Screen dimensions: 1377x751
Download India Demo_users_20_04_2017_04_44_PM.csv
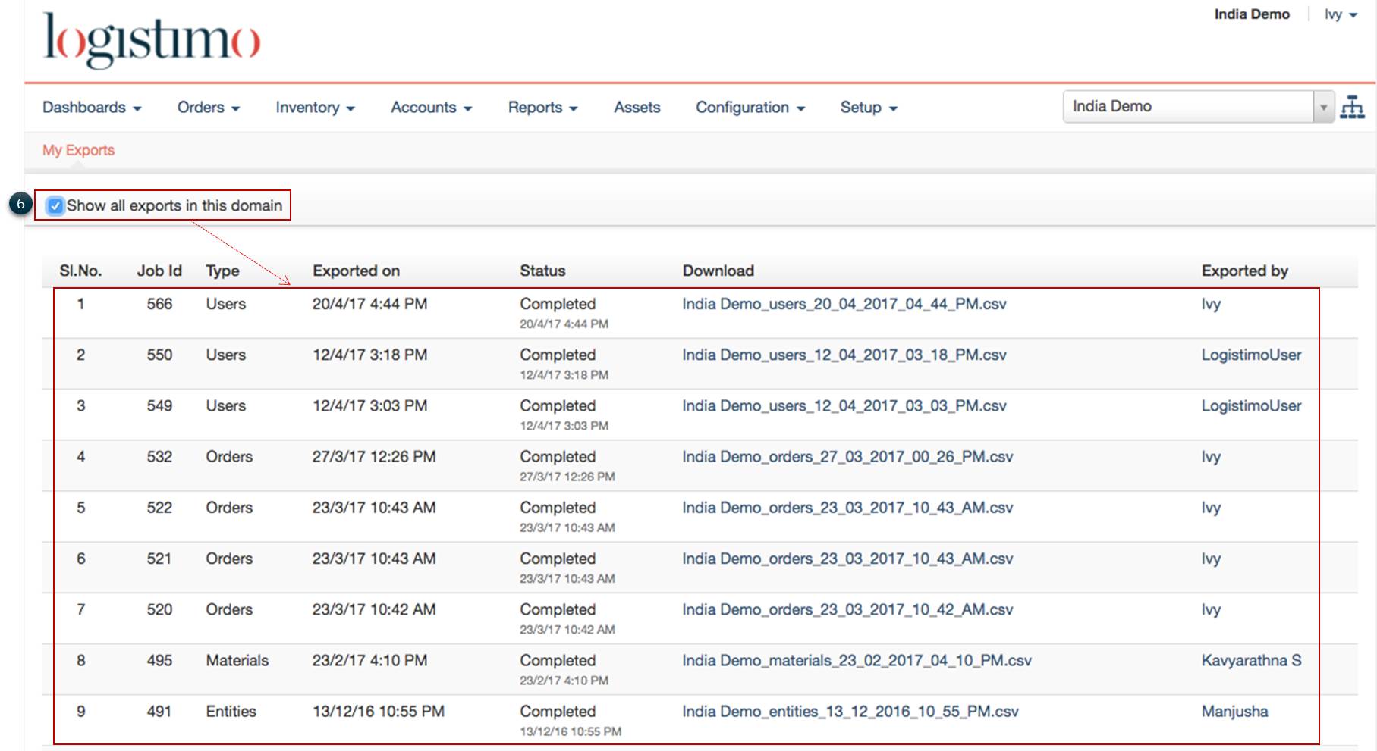(844, 304)
